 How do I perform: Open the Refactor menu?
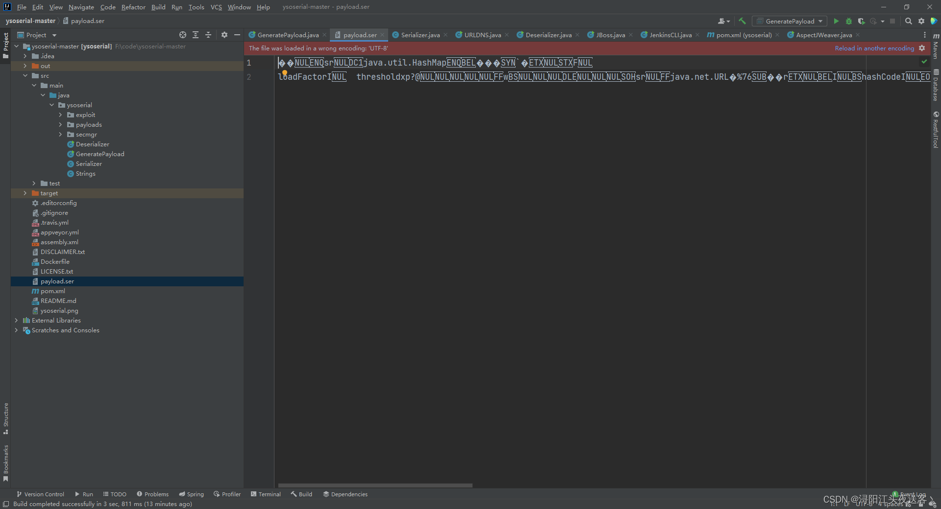tap(133, 7)
